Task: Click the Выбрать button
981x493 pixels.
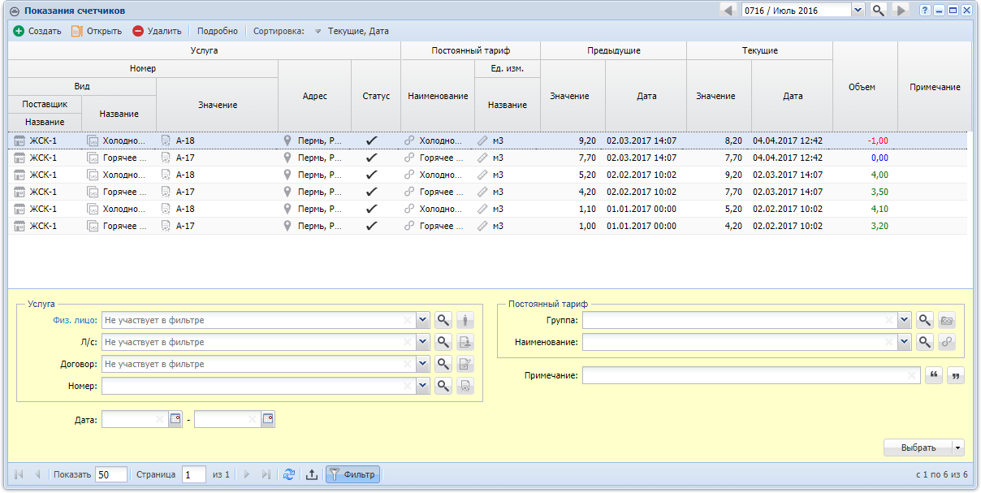Action: pos(918,448)
